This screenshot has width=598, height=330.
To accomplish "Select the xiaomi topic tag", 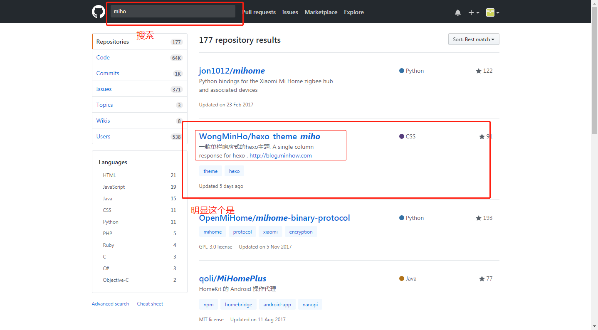I will tap(270, 232).
